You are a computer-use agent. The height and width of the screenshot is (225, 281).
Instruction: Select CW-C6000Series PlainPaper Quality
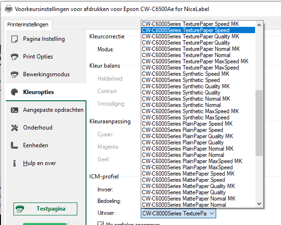tap(198, 142)
